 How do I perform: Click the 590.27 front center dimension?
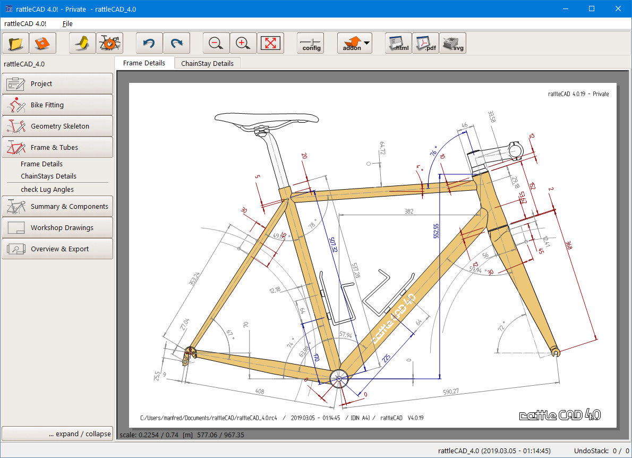tap(450, 392)
